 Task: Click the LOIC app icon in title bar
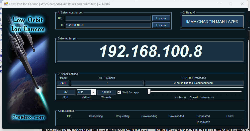(x=6, y=4)
